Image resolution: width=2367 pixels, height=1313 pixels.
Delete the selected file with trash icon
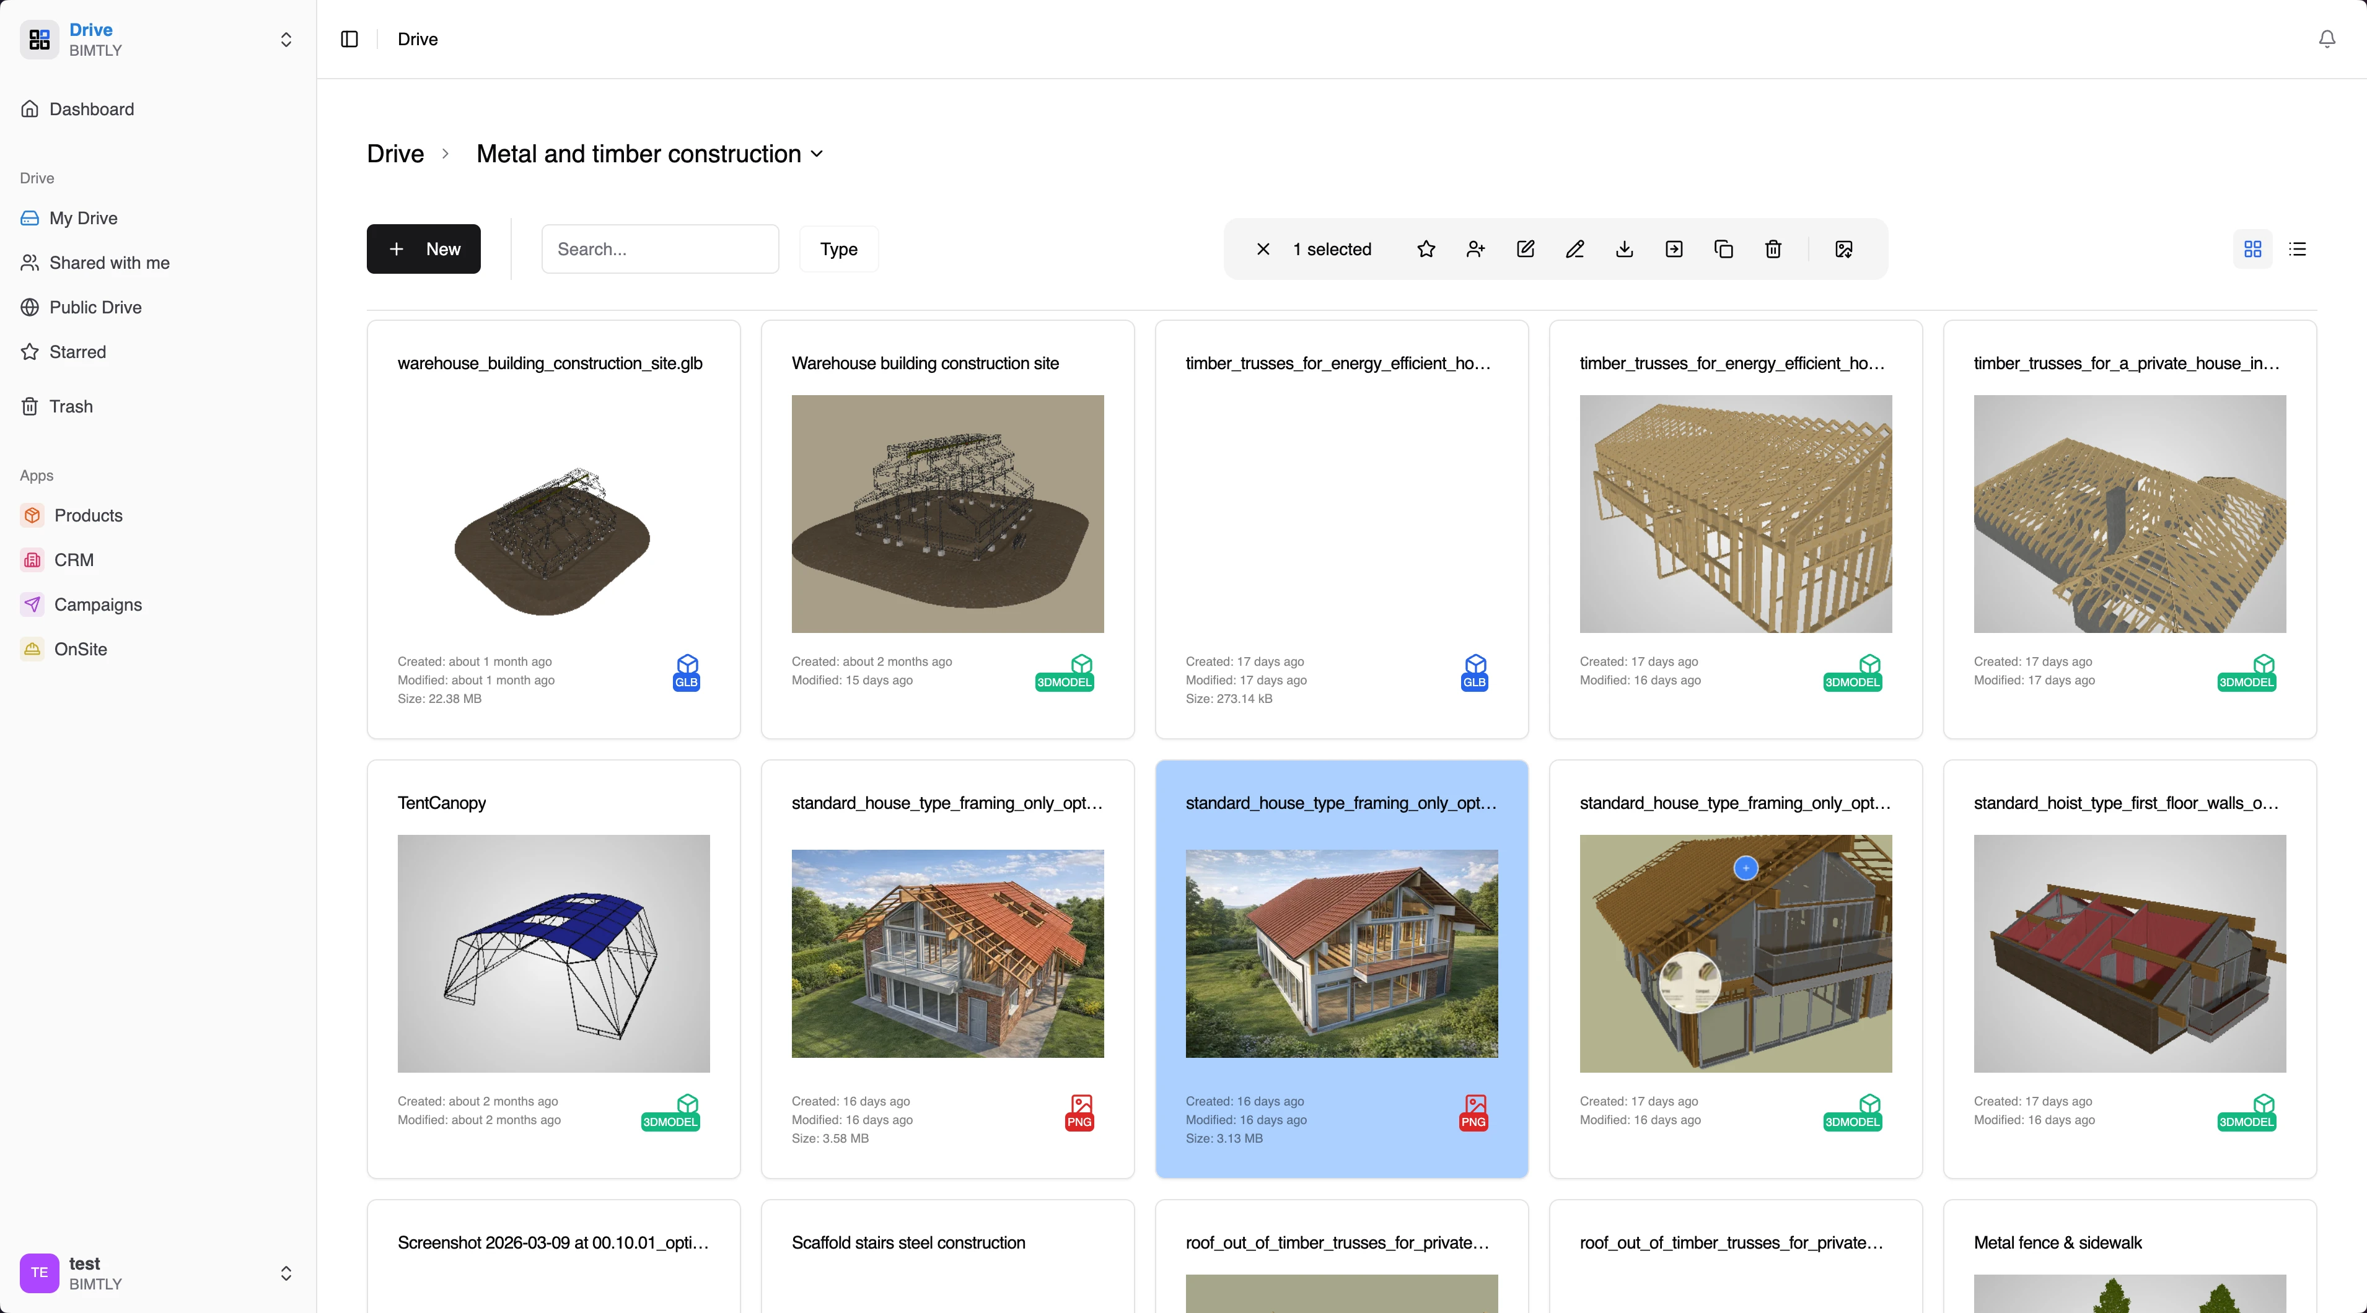pos(1773,249)
